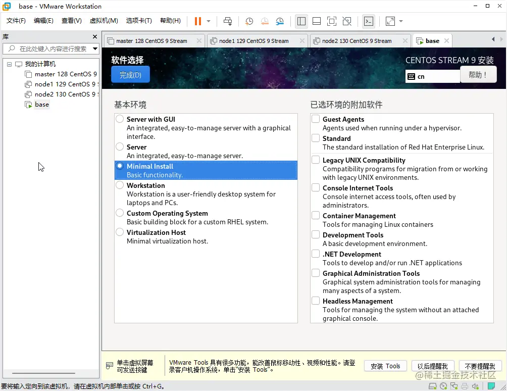Click the network adapter status icon
This screenshot has height=391, width=507.
[x=454, y=386]
